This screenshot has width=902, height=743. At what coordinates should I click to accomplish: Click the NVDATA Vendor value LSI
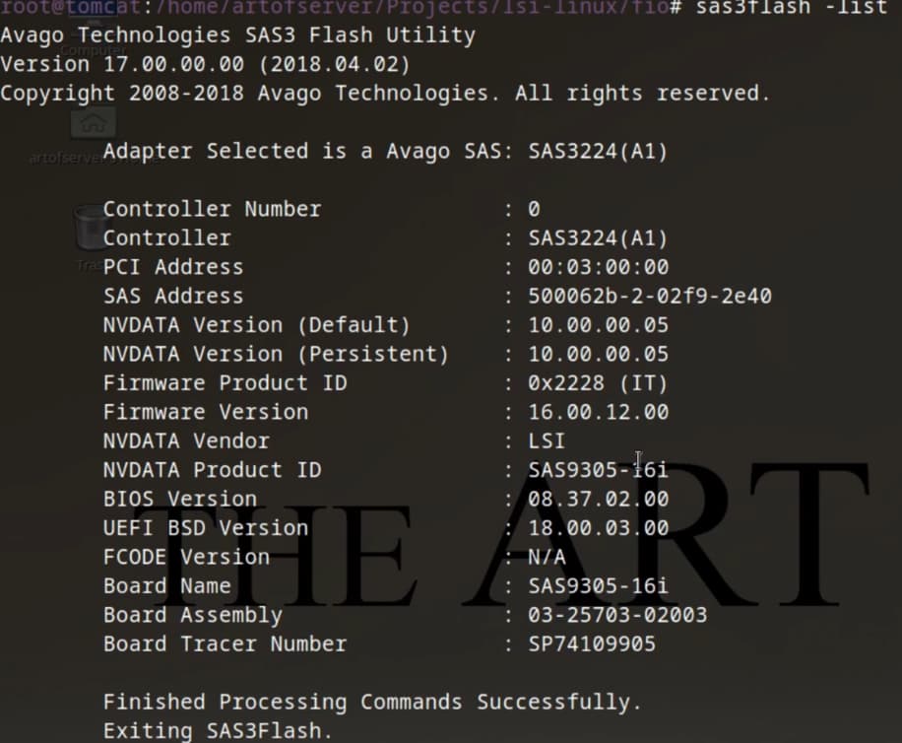coord(547,440)
